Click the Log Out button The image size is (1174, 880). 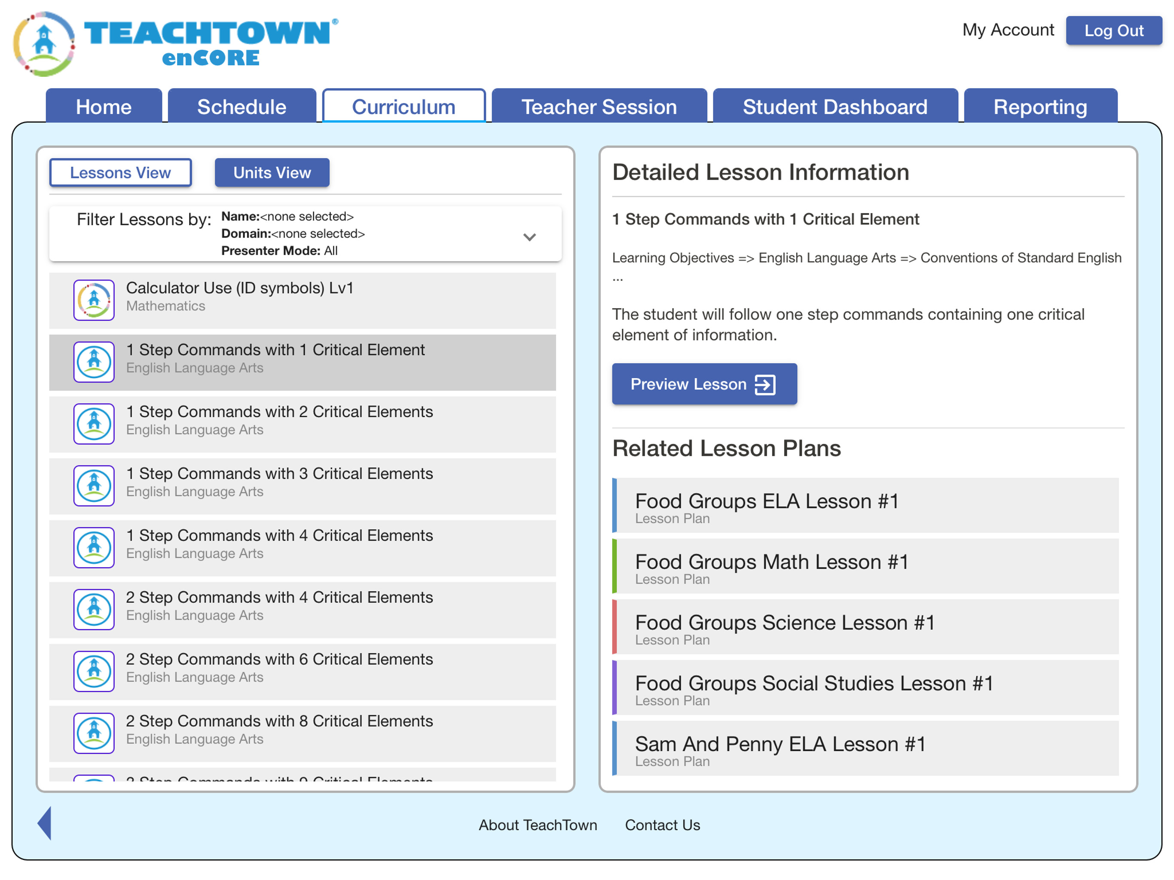[x=1113, y=31]
